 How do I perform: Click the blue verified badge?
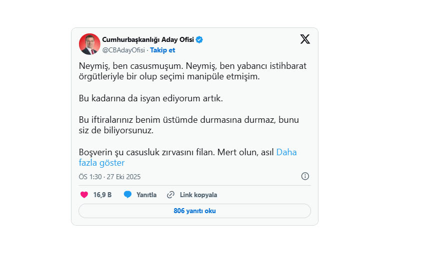pos(199,40)
